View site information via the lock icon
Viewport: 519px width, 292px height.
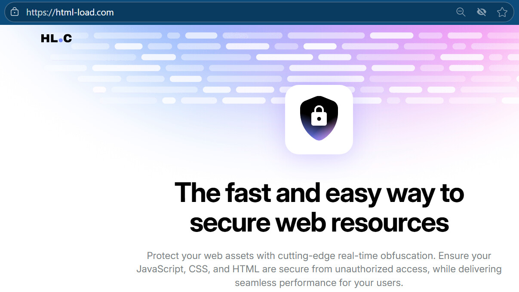click(15, 12)
